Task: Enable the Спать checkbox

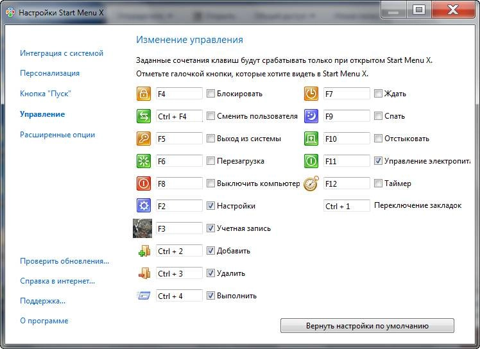Action: coord(378,115)
